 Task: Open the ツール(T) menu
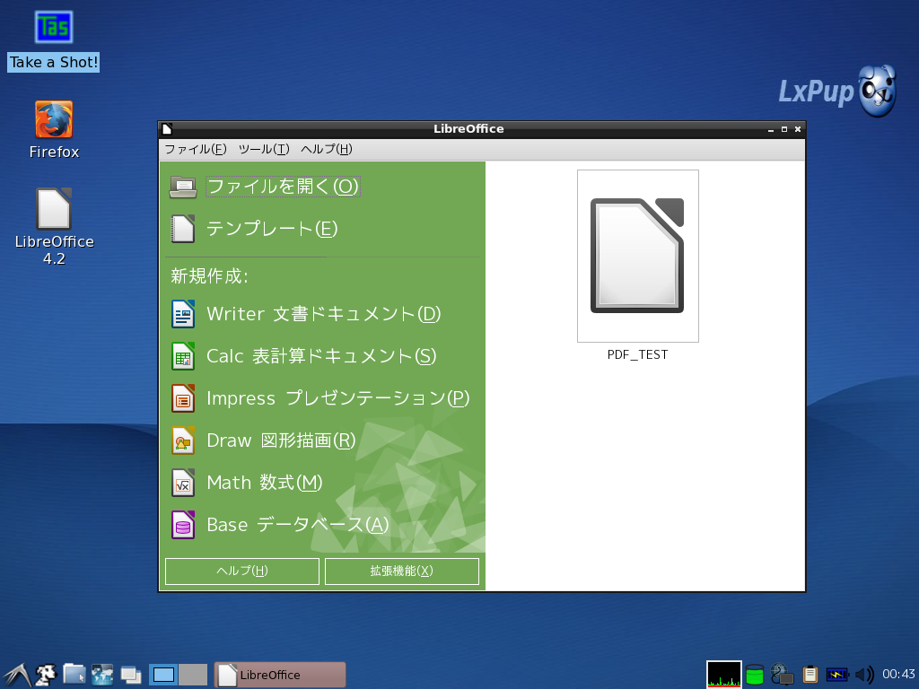[264, 150]
